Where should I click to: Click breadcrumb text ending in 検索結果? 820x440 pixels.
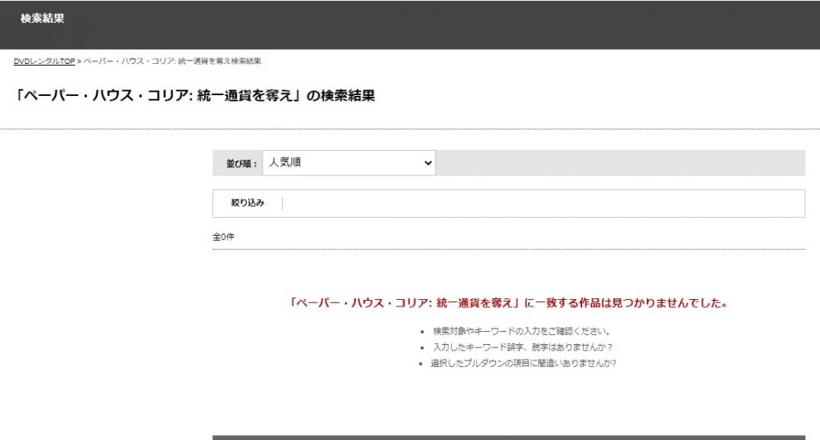172,61
